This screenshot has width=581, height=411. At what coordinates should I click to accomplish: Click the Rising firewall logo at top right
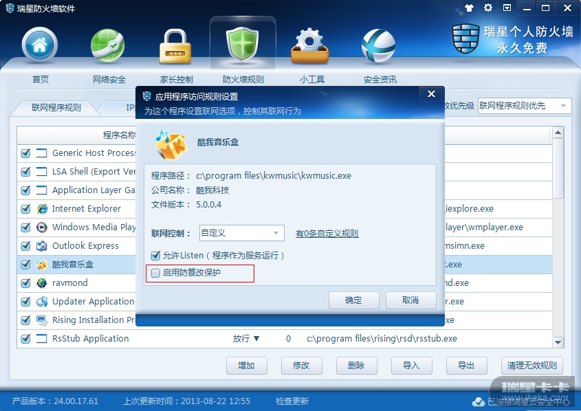click(465, 38)
